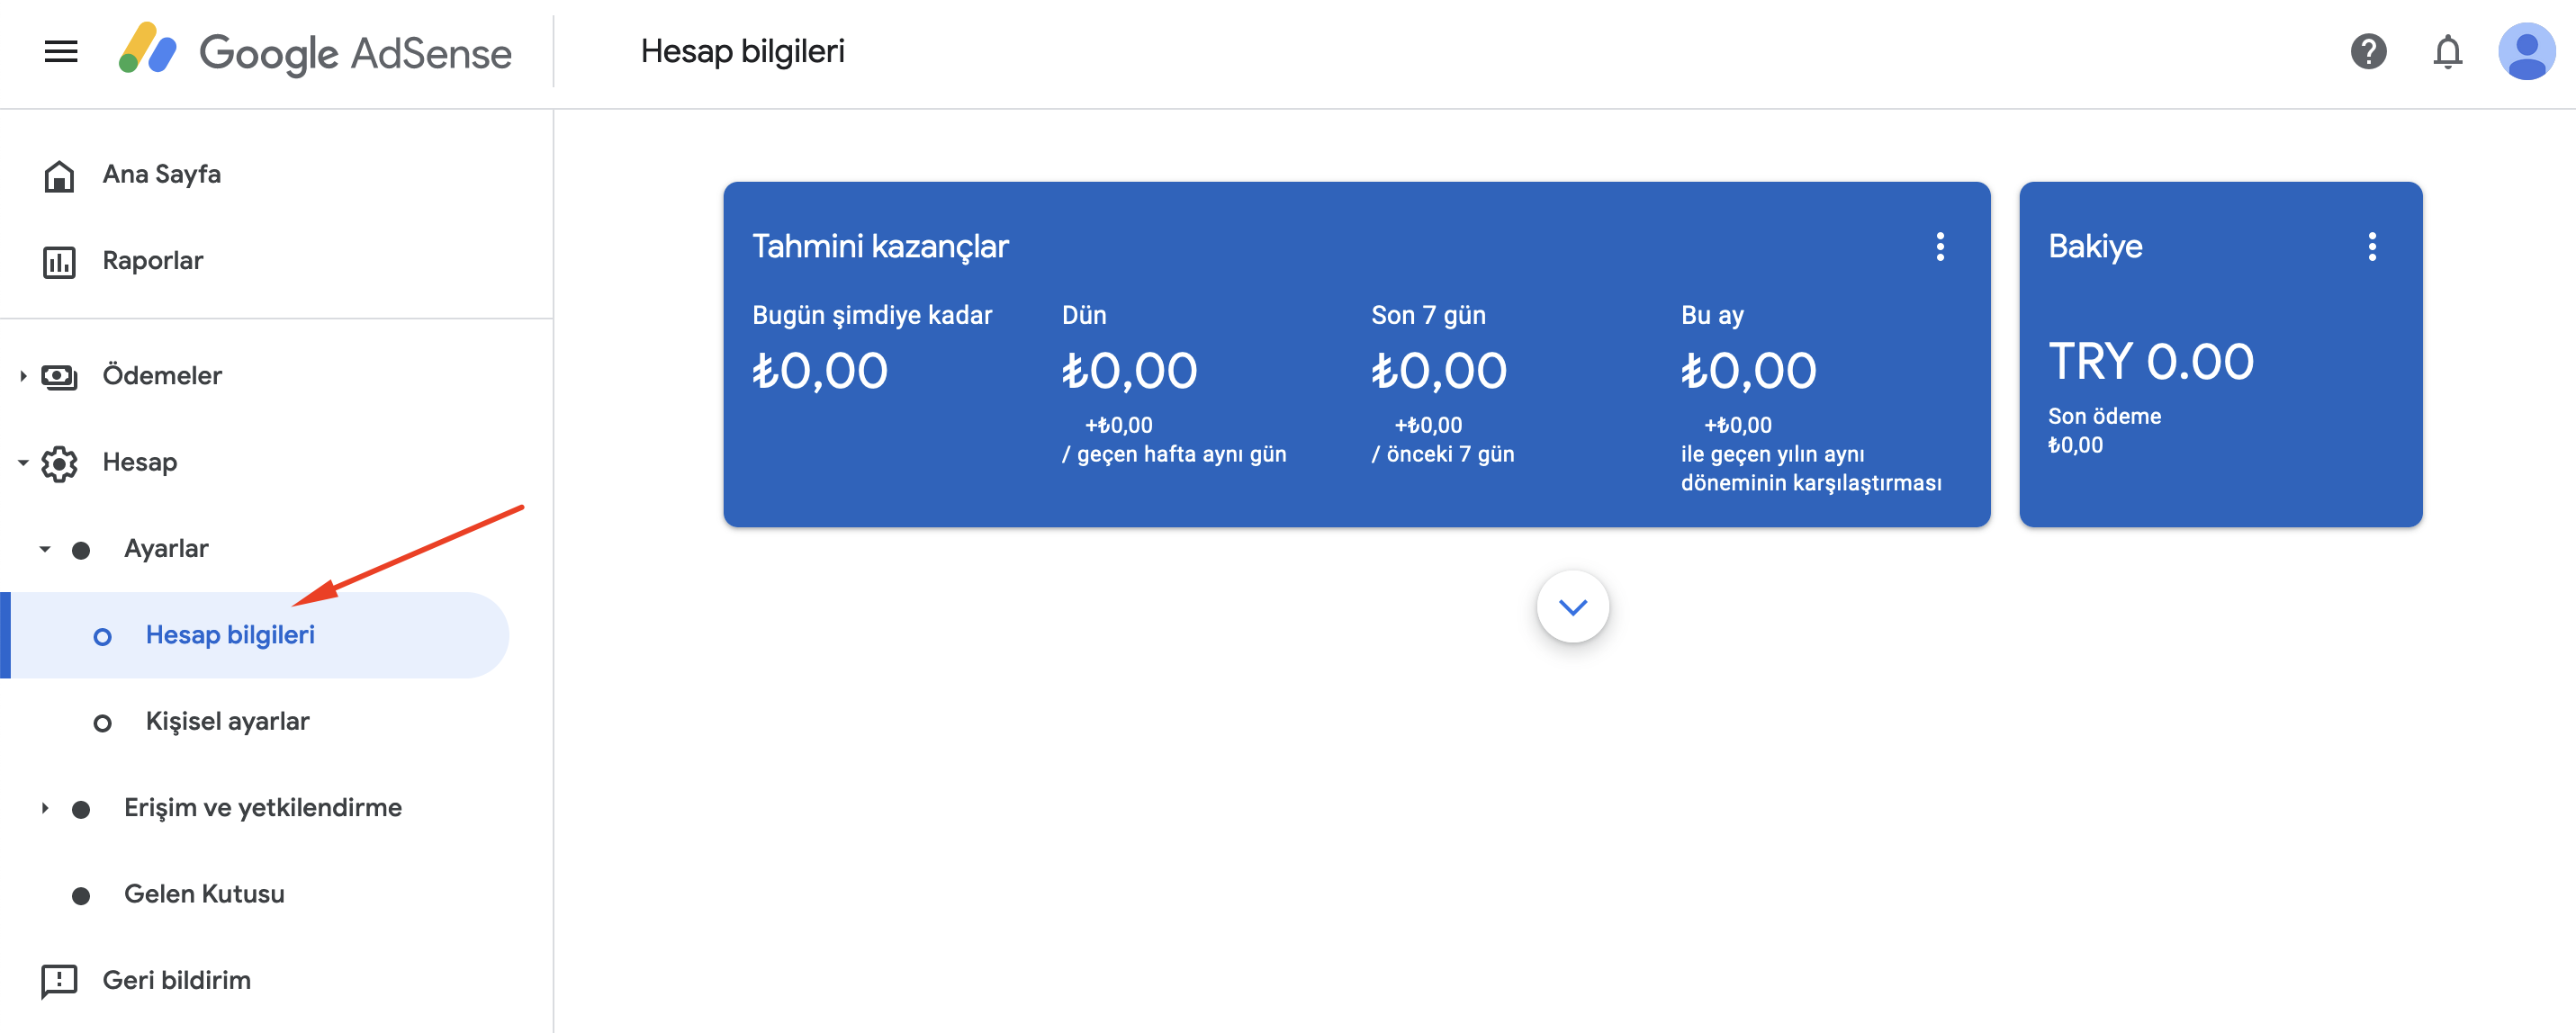Open Erişim ve yetkilendirme
This screenshot has width=2576, height=1033.
(x=263, y=808)
